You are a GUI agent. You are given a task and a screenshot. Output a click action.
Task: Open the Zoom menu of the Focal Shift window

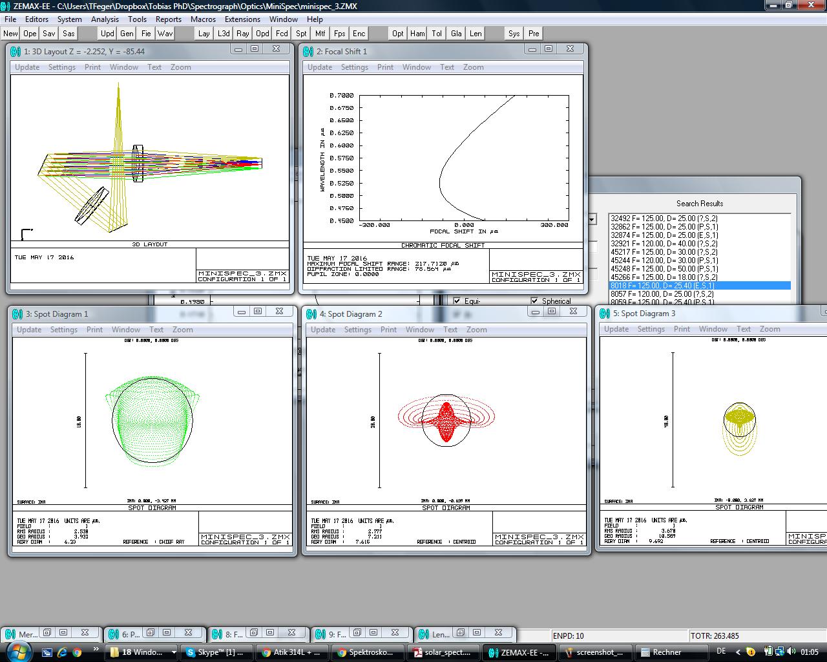(474, 67)
